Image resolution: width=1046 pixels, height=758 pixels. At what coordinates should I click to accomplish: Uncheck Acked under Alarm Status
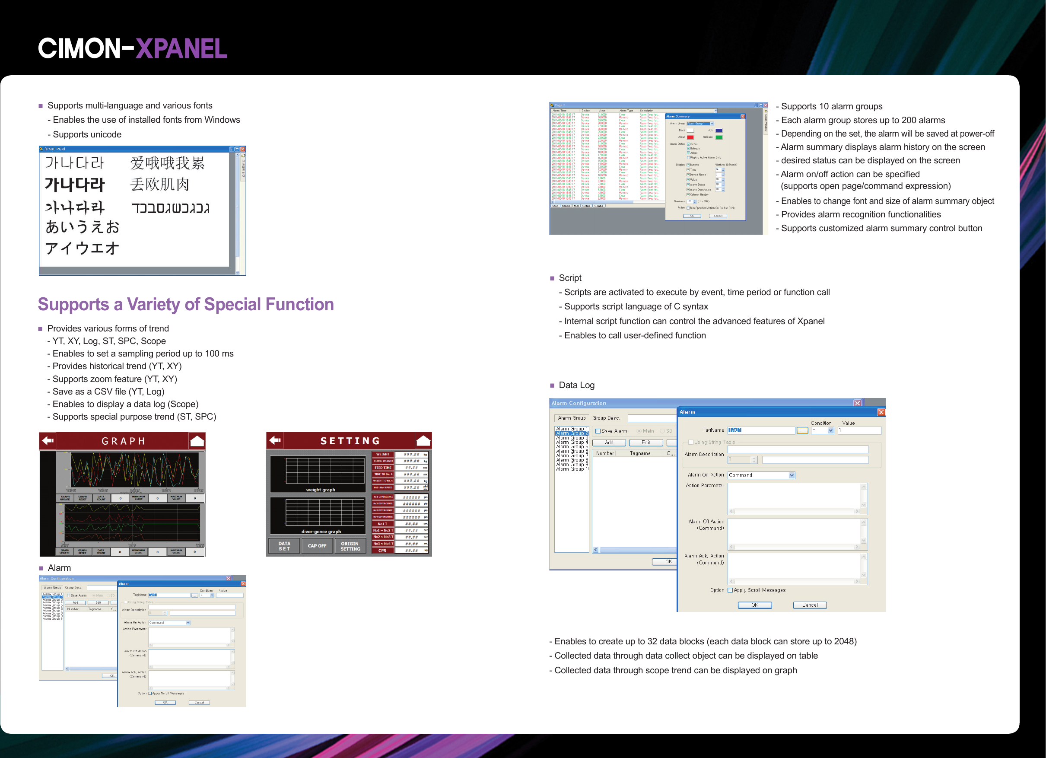coord(689,153)
